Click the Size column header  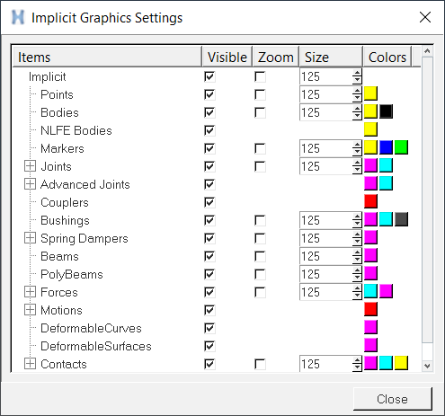coord(331,57)
